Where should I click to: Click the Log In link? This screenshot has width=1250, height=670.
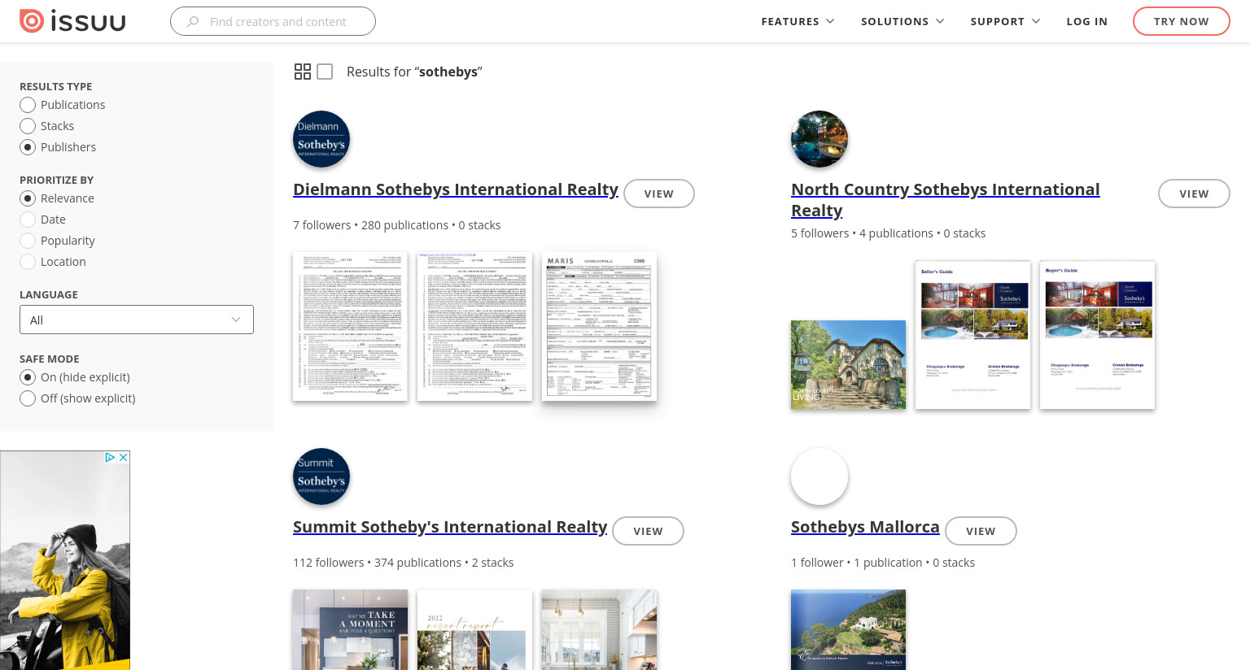pos(1087,21)
